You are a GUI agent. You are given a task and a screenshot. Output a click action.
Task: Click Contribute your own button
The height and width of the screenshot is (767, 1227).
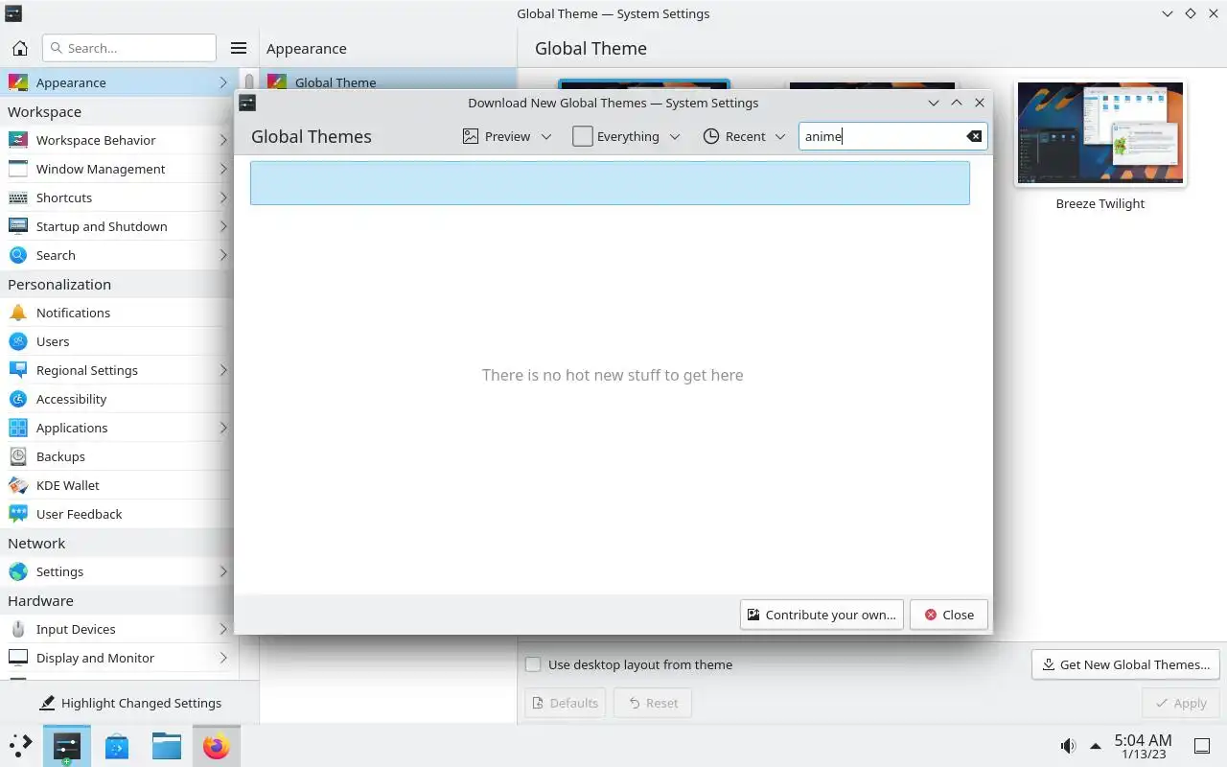(822, 615)
